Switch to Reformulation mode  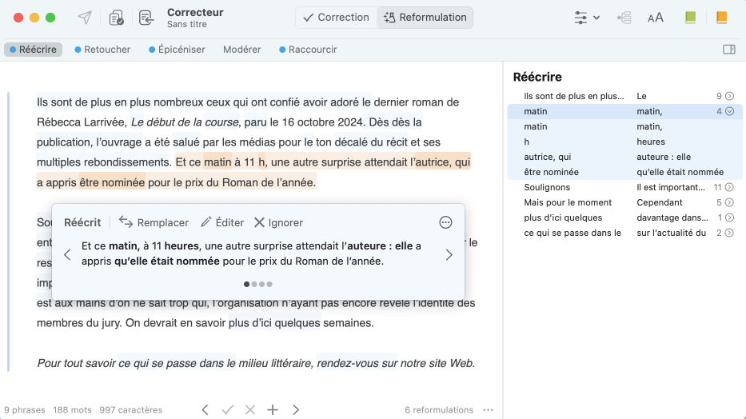425,18
